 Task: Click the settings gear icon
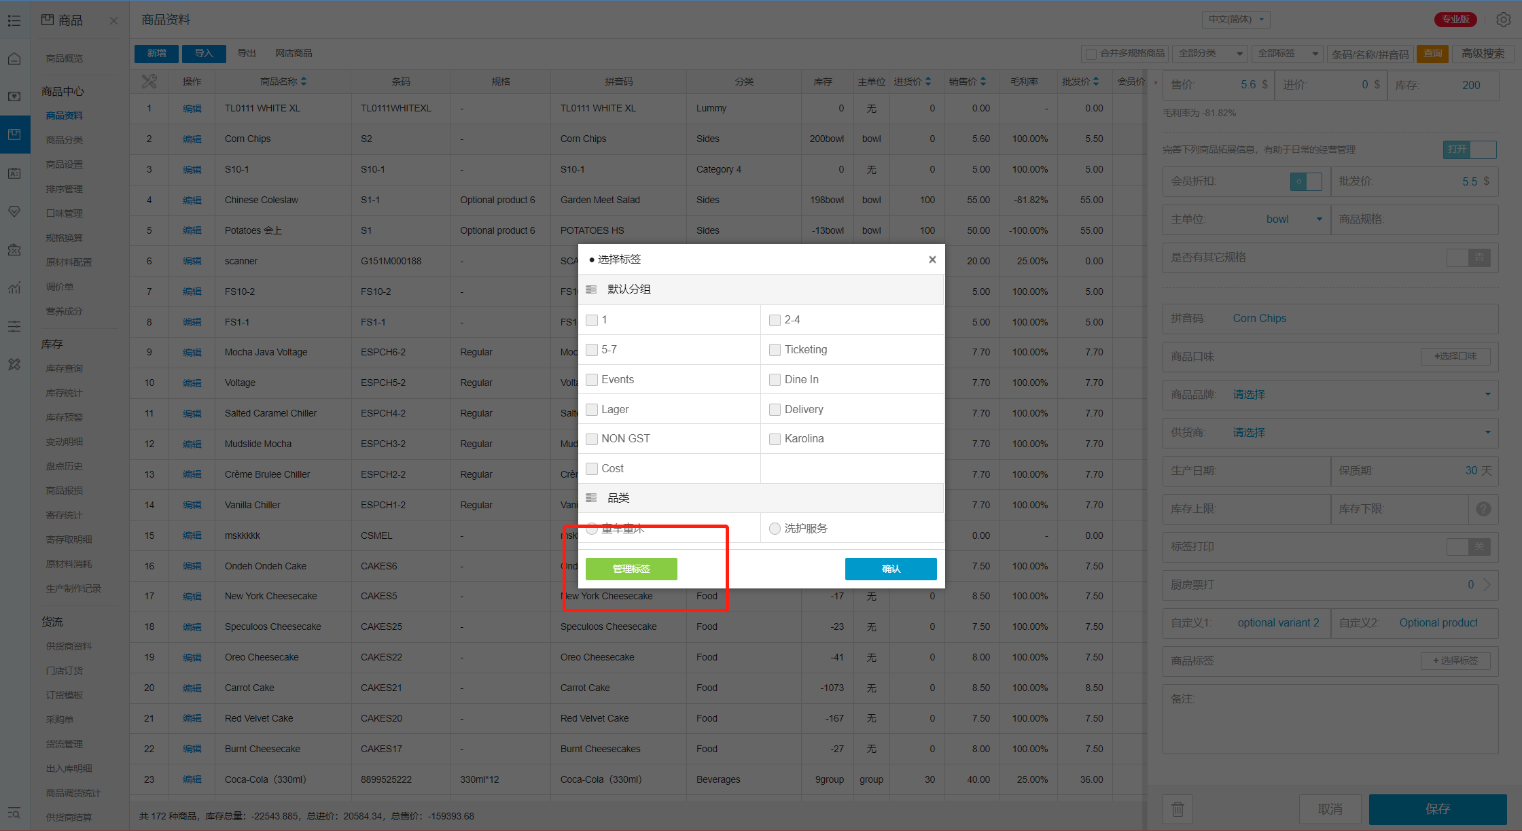pyautogui.click(x=1503, y=20)
